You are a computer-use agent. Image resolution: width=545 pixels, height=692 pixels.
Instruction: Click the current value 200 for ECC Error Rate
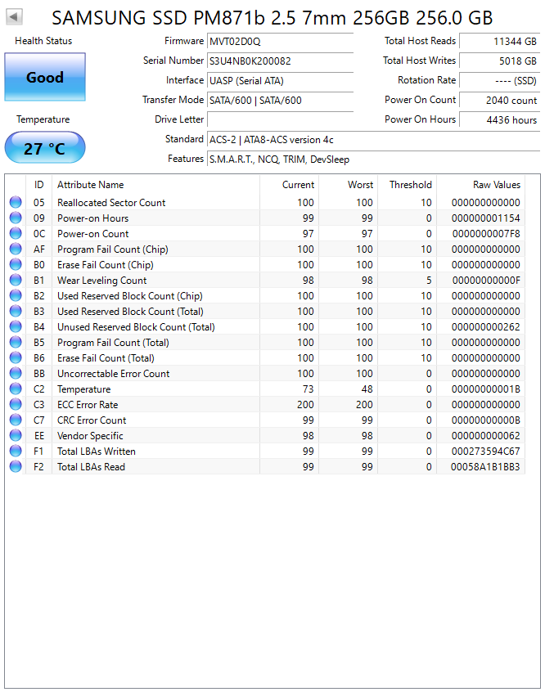click(x=305, y=405)
